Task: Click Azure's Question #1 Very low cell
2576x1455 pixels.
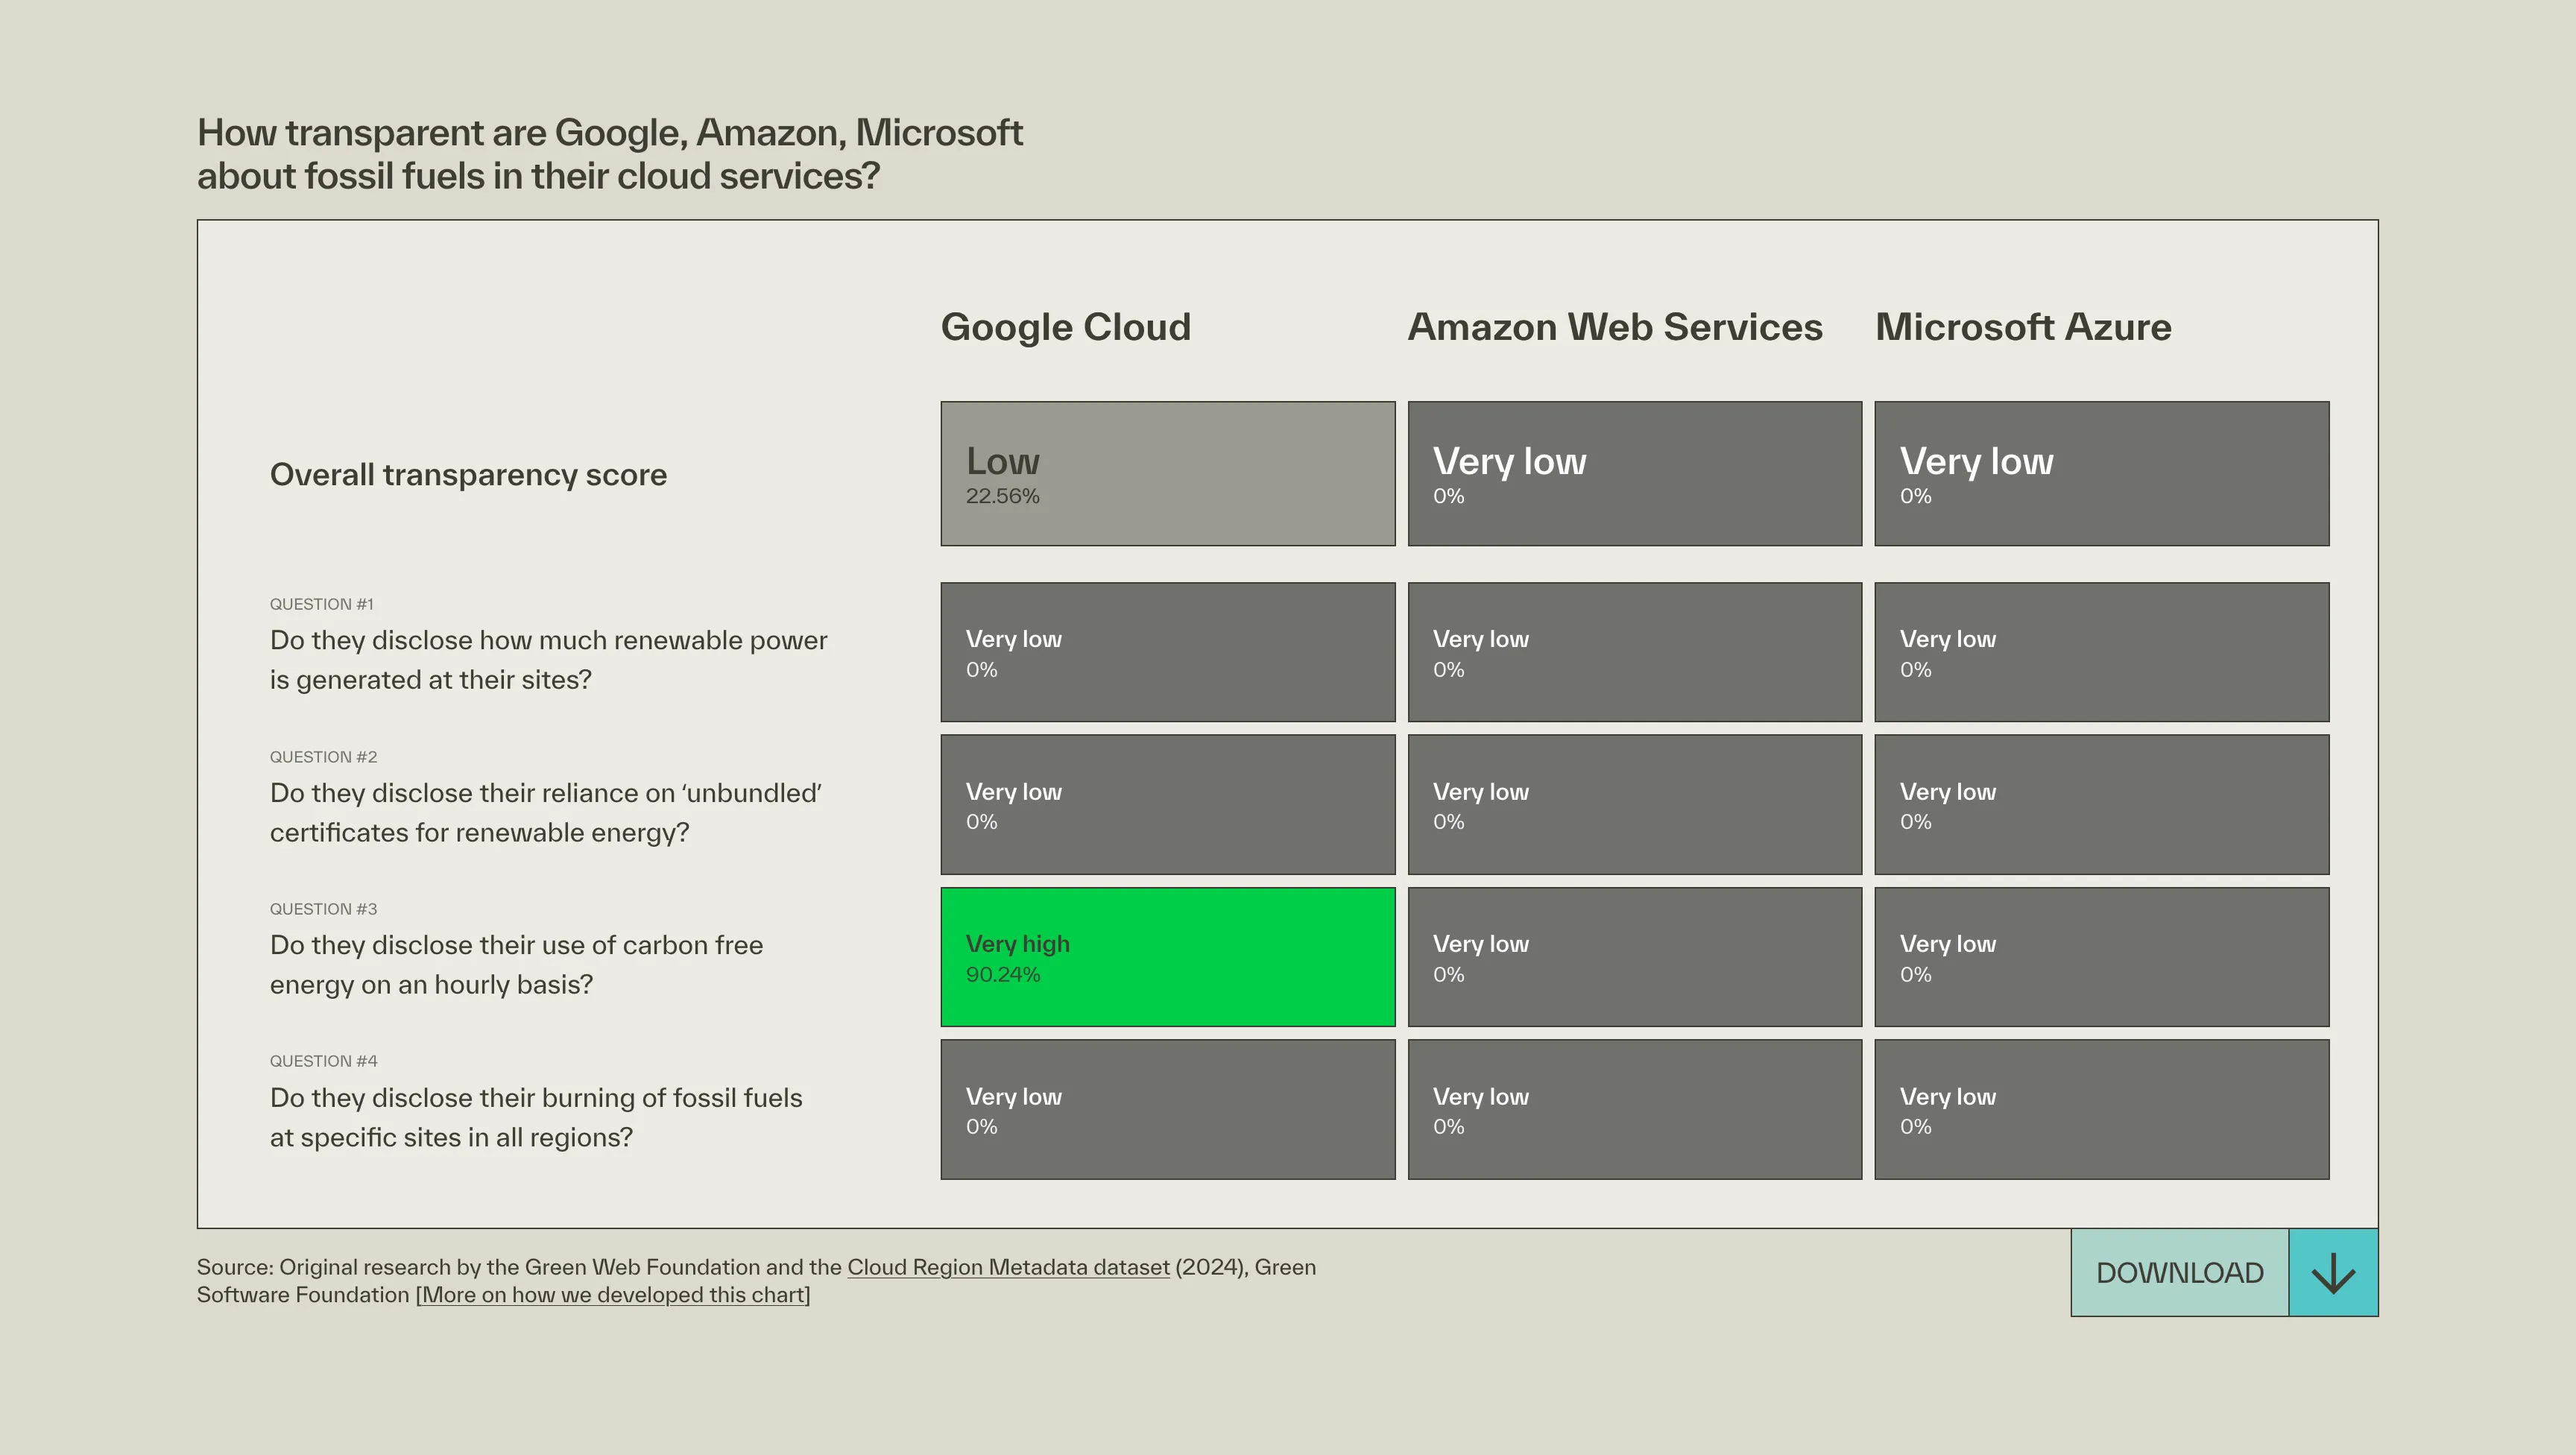Action: click(x=2101, y=652)
